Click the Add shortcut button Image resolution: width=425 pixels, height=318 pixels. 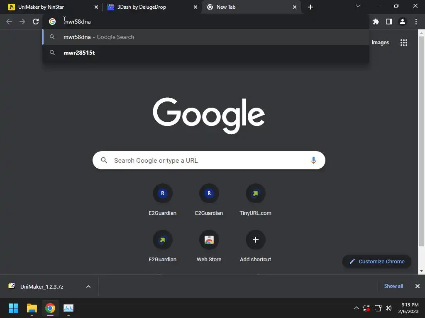click(x=255, y=246)
